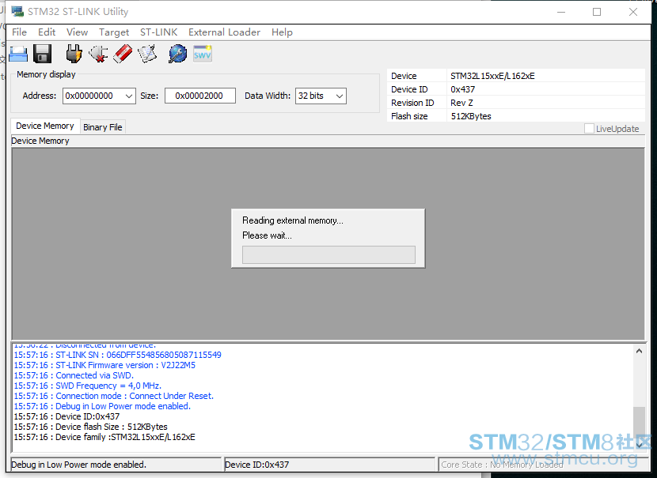Open the ST-LINK menu
Image resolution: width=657 pixels, height=478 pixels.
[x=159, y=32]
